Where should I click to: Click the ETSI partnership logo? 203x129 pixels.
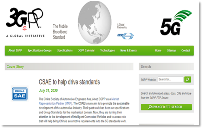(x=125, y=36)
